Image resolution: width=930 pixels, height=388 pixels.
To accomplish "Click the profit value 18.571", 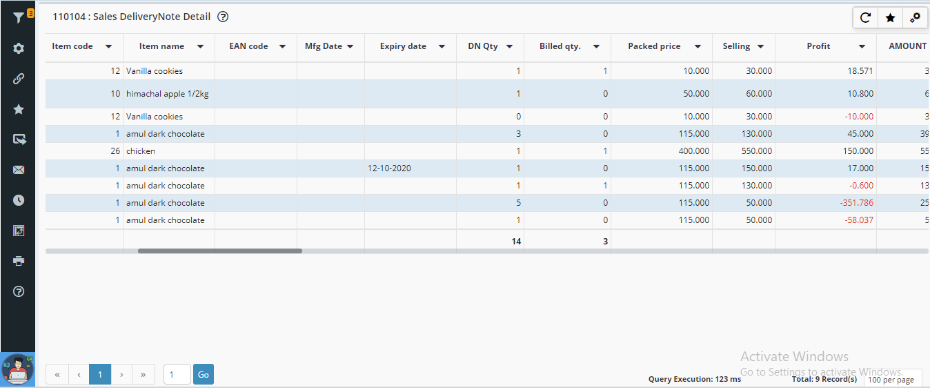I will pos(861,71).
